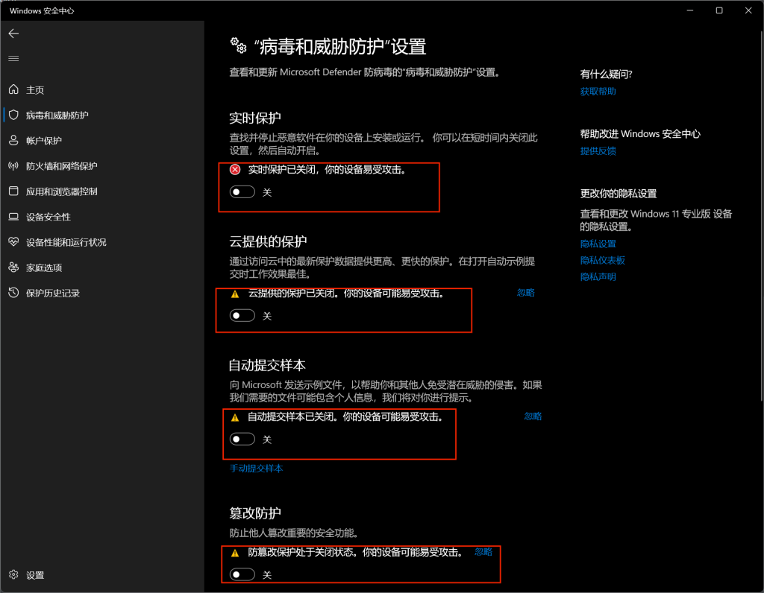The height and width of the screenshot is (593, 764).
Task: Click the 实时保护 section heading
Action: pyautogui.click(x=255, y=118)
